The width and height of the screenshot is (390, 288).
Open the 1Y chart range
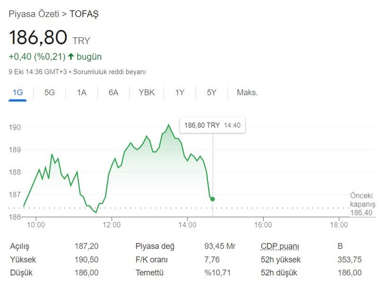[x=180, y=92]
